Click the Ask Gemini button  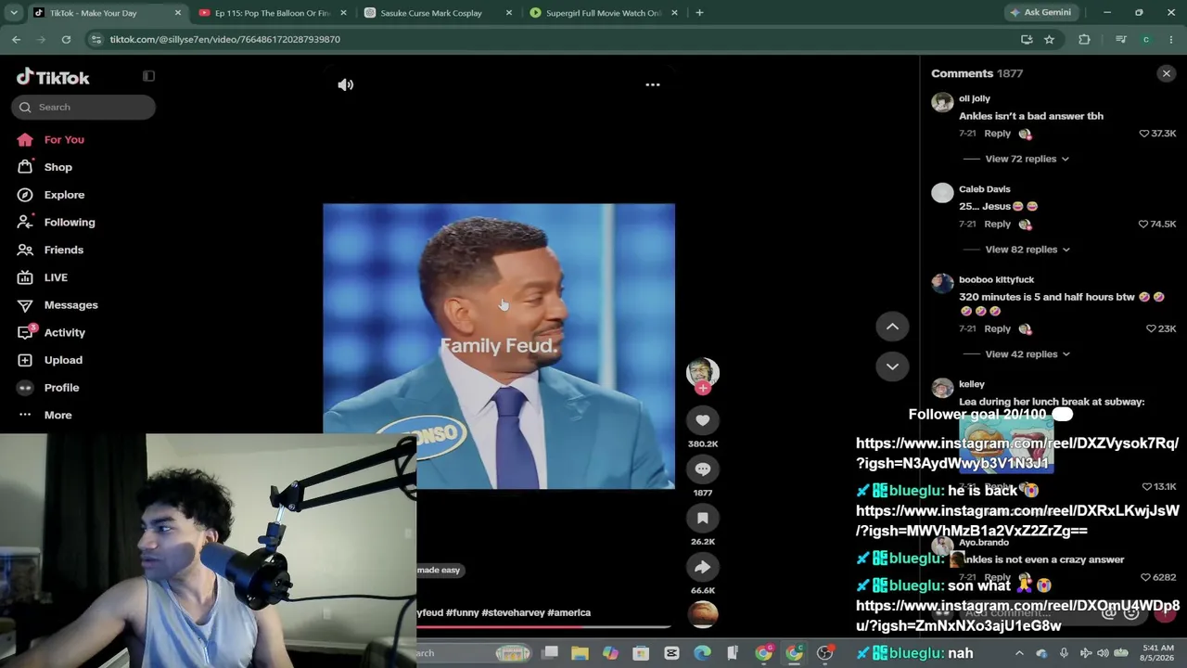pyautogui.click(x=1040, y=13)
